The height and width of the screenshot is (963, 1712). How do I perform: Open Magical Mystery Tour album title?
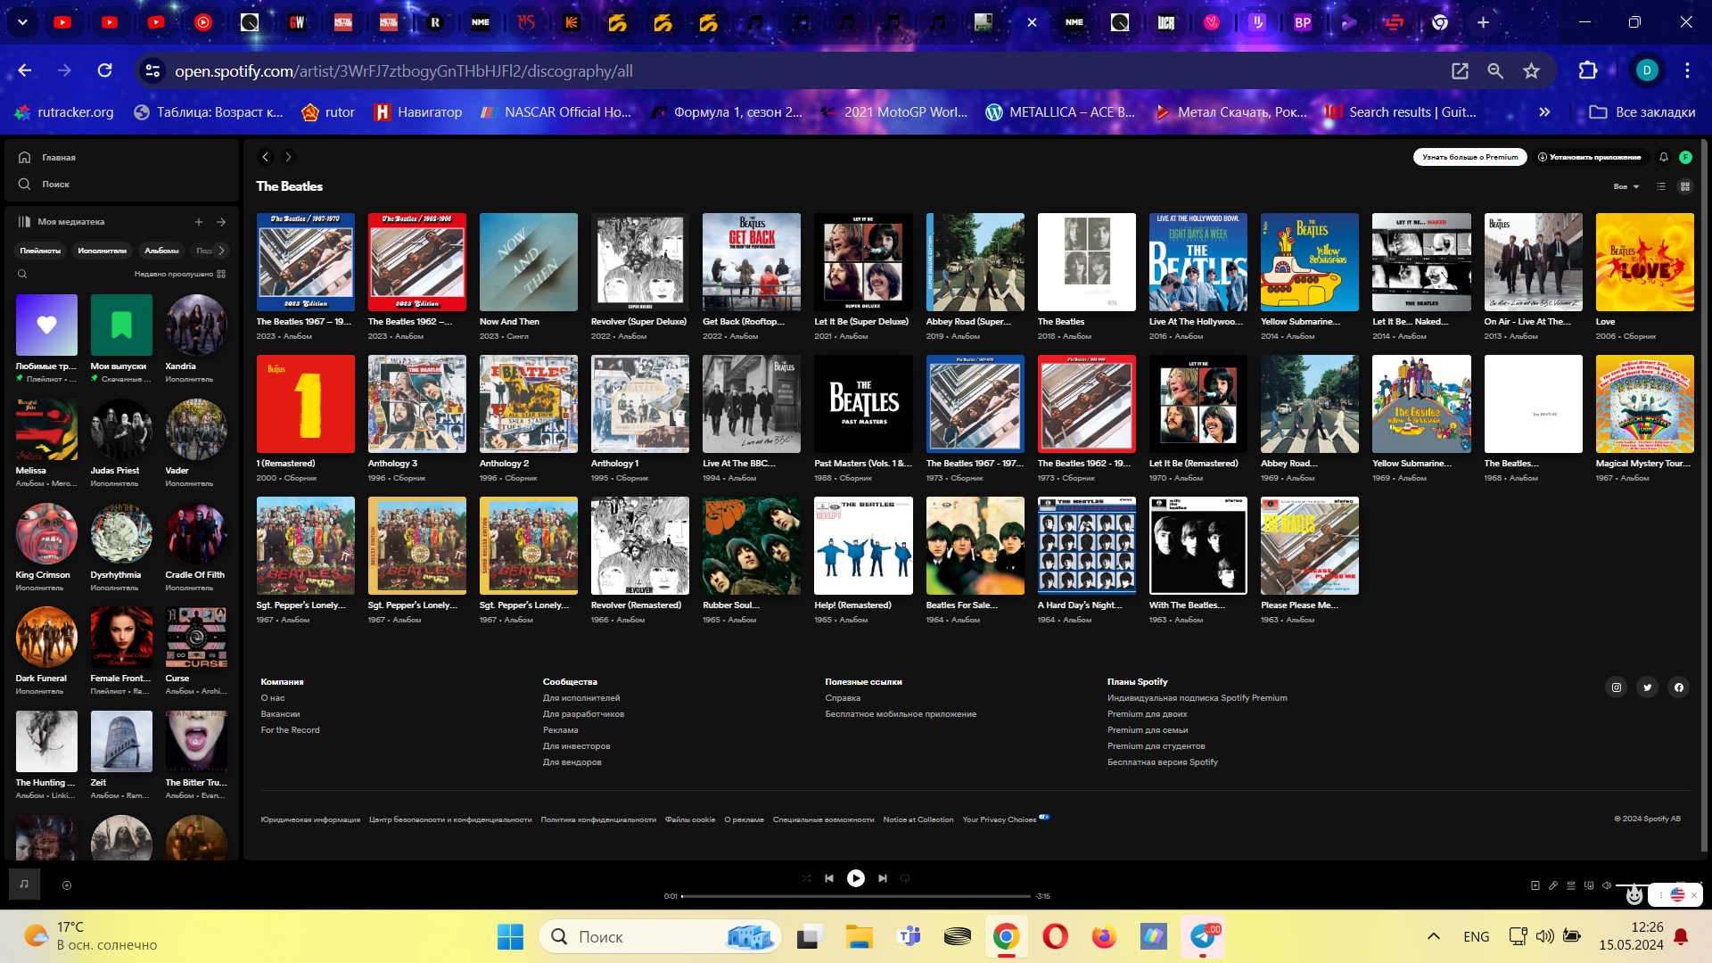coord(1642,464)
